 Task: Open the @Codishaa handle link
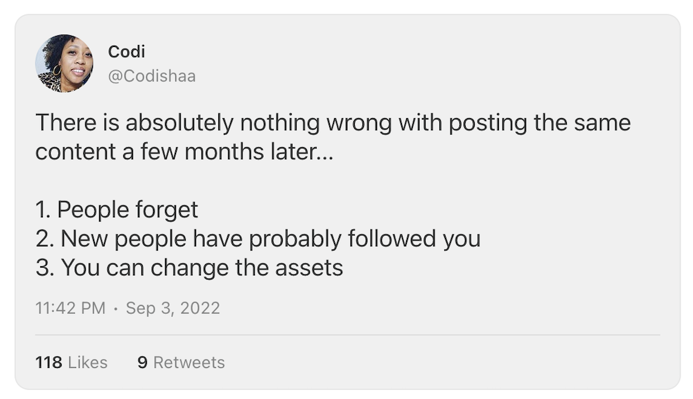(152, 76)
